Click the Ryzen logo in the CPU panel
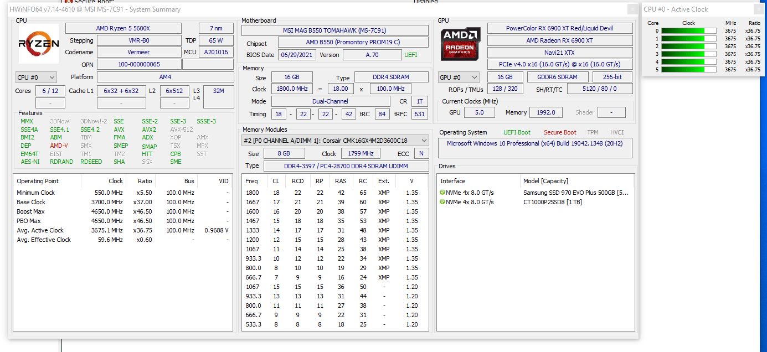Viewport: 767px width, 352px height. tap(39, 44)
